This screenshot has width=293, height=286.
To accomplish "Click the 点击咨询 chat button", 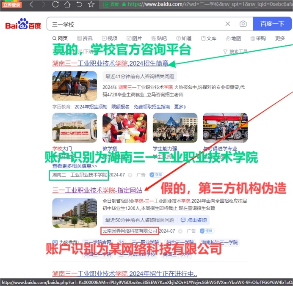I will click(193, 220).
